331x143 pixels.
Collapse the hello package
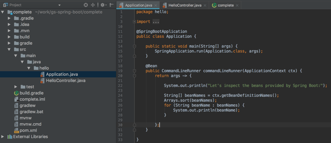click(x=29, y=68)
